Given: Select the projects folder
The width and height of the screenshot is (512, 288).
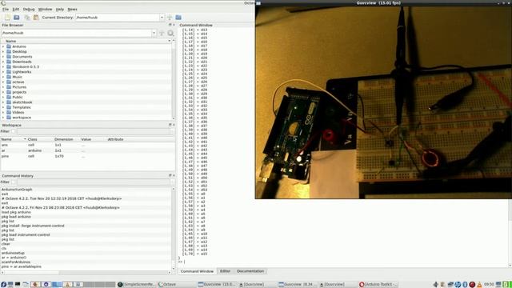Looking at the screenshot, I should point(19,92).
